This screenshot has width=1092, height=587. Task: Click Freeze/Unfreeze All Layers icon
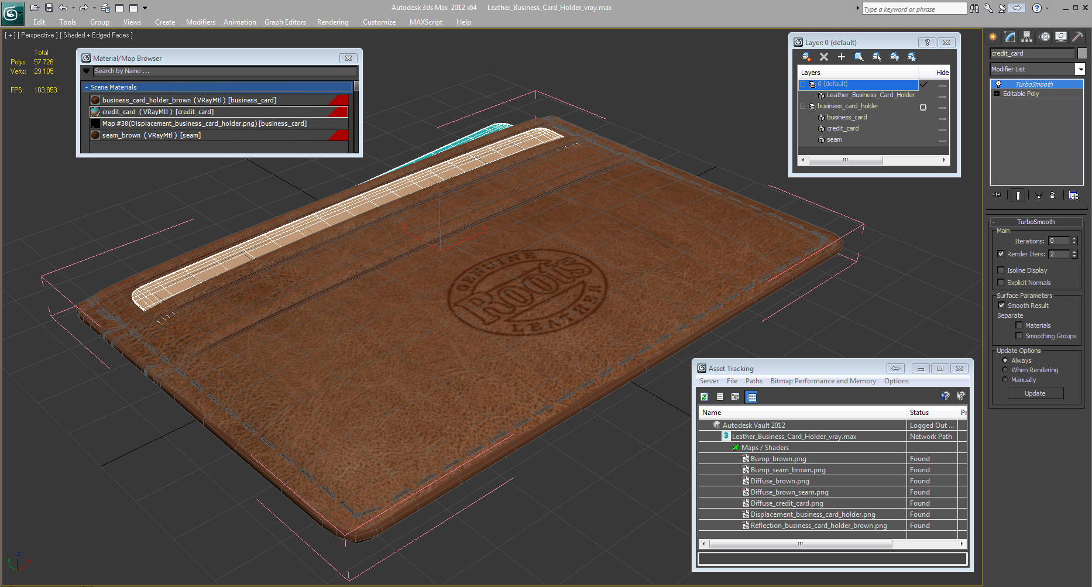point(912,57)
